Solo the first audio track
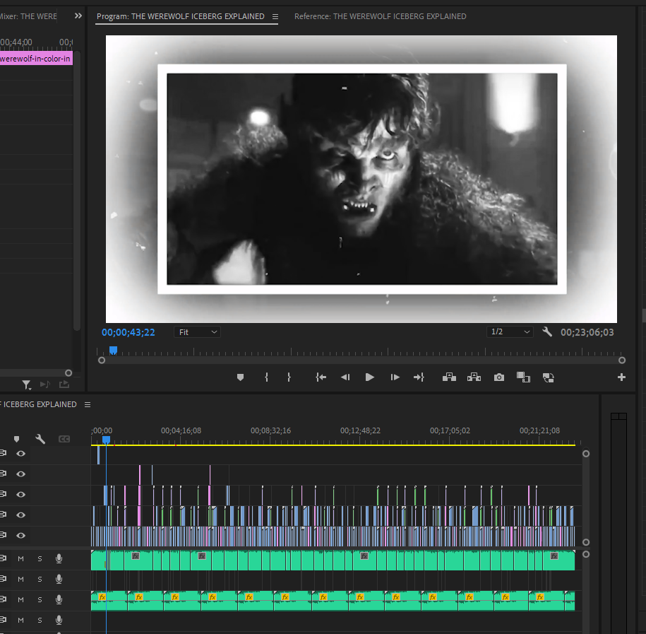 [40, 558]
